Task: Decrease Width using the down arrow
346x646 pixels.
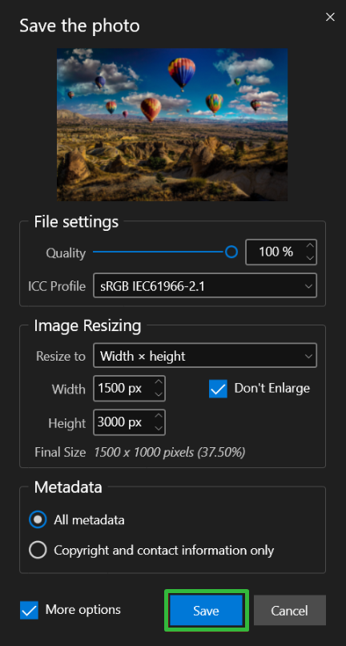Action: click(x=159, y=394)
